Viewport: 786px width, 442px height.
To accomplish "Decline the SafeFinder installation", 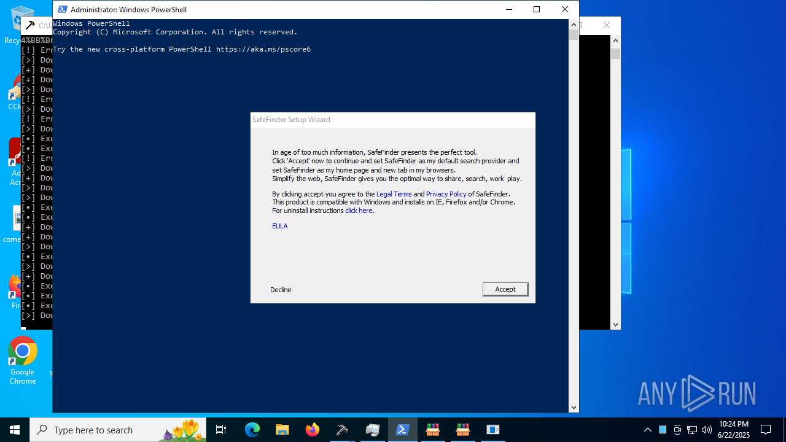I will 281,290.
